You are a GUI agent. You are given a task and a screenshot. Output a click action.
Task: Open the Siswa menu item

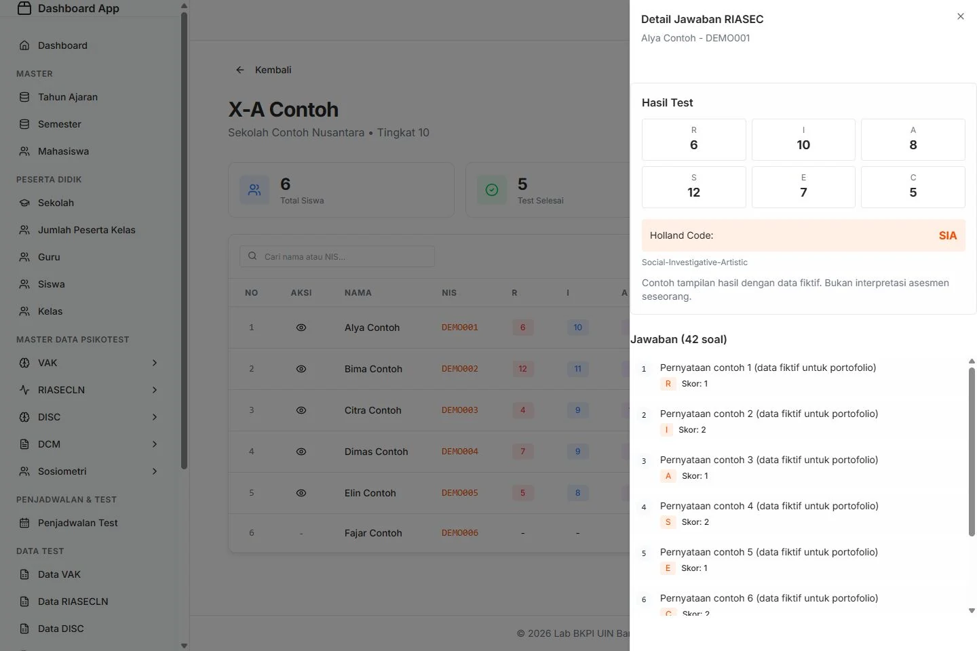pos(89,284)
